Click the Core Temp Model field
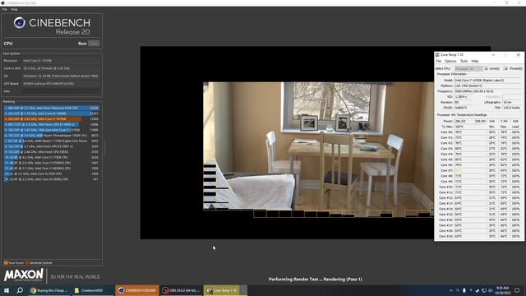The height and width of the screenshot is (296, 526). pyautogui.click(x=488, y=81)
